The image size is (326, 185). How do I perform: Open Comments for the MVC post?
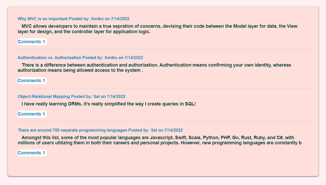coord(32,42)
